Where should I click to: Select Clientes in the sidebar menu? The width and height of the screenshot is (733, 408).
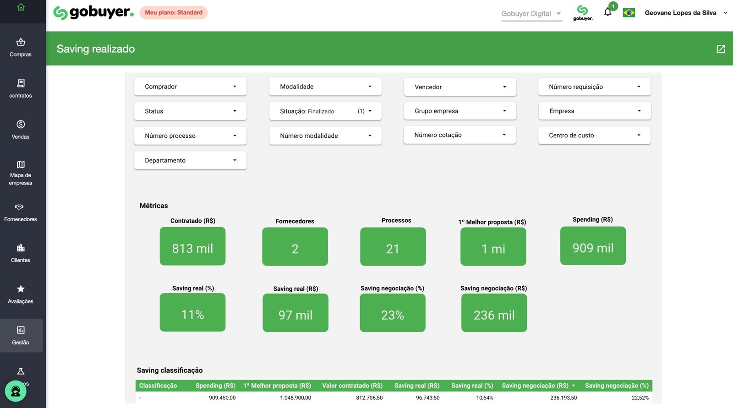(x=21, y=253)
